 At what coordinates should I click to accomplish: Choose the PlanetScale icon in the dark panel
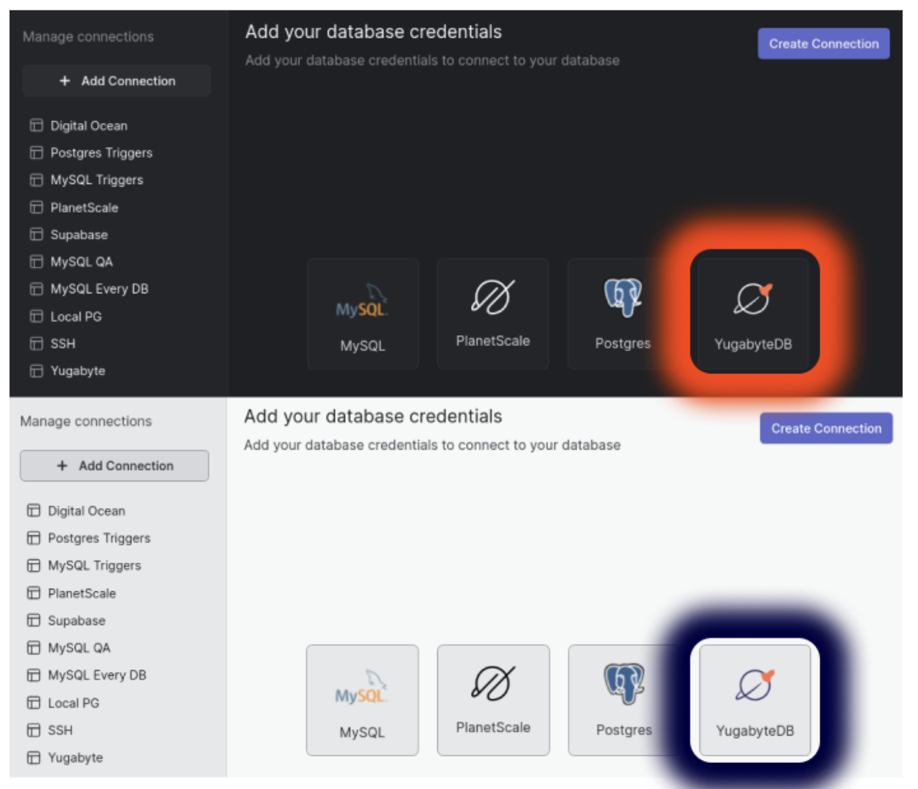(x=493, y=297)
